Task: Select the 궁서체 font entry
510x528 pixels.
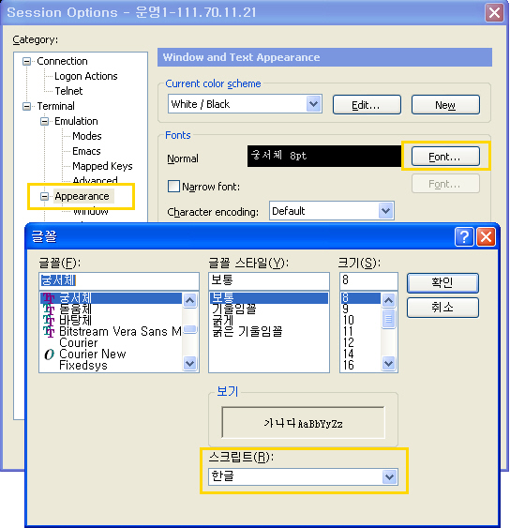Action: click(x=75, y=297)
